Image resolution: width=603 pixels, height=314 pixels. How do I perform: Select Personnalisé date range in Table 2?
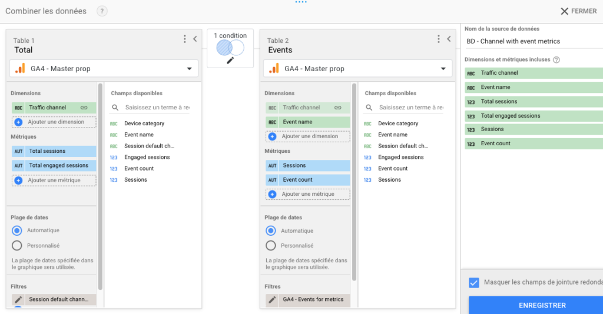coord(271,245)
